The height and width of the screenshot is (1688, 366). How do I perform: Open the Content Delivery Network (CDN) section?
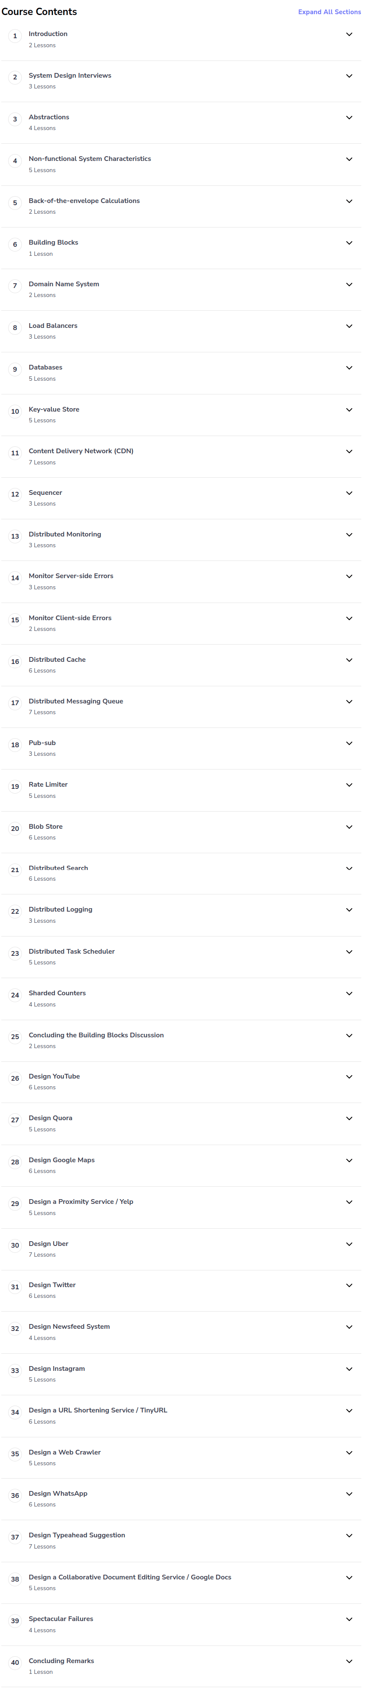[x=81, y=451]
